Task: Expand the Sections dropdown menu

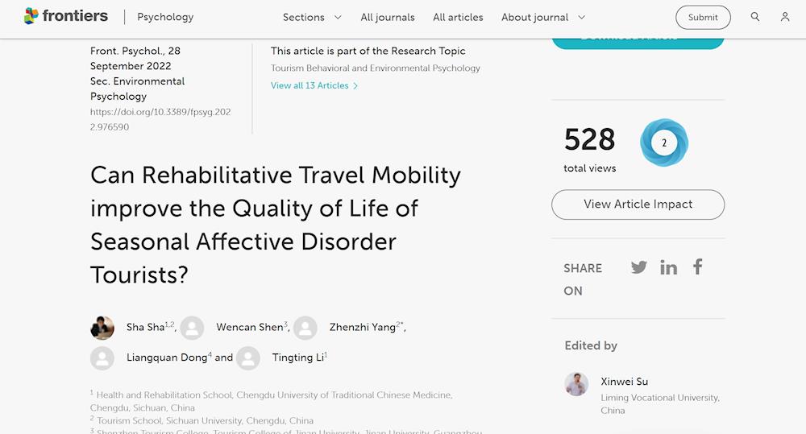Action: point(312,17)
